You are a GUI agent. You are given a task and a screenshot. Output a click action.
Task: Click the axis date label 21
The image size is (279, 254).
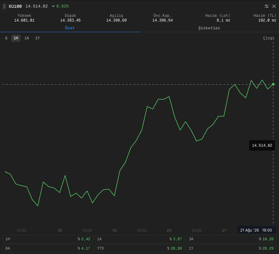[x=224, y=231]
